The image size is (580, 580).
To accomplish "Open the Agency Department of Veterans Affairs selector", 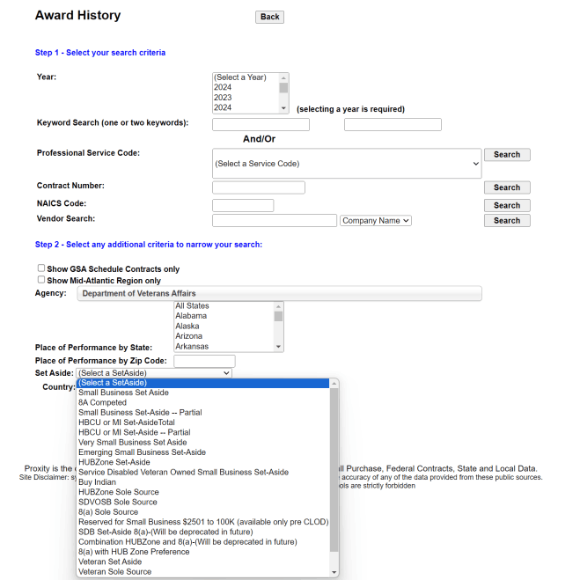I will (279, 293).
